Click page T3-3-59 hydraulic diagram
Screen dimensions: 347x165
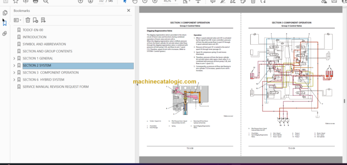(291, 79)
